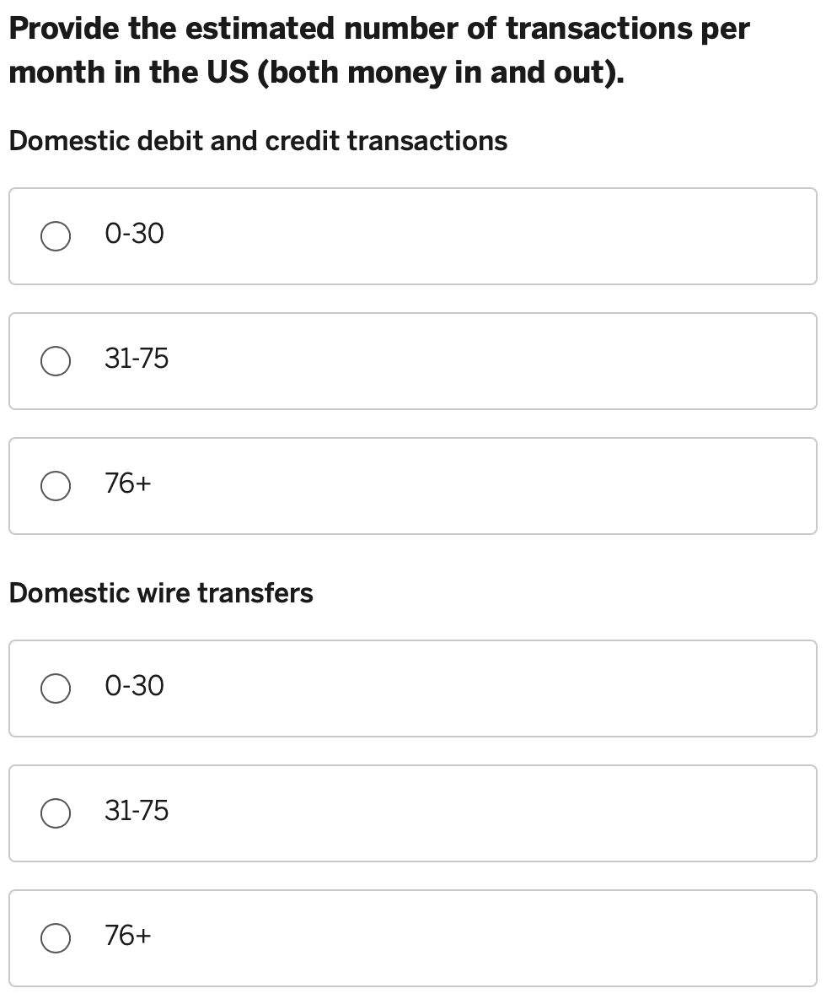Click the 76+ label text under wire transfers
This screenshot has height=999, width=826.
click(x=128, y=937)
